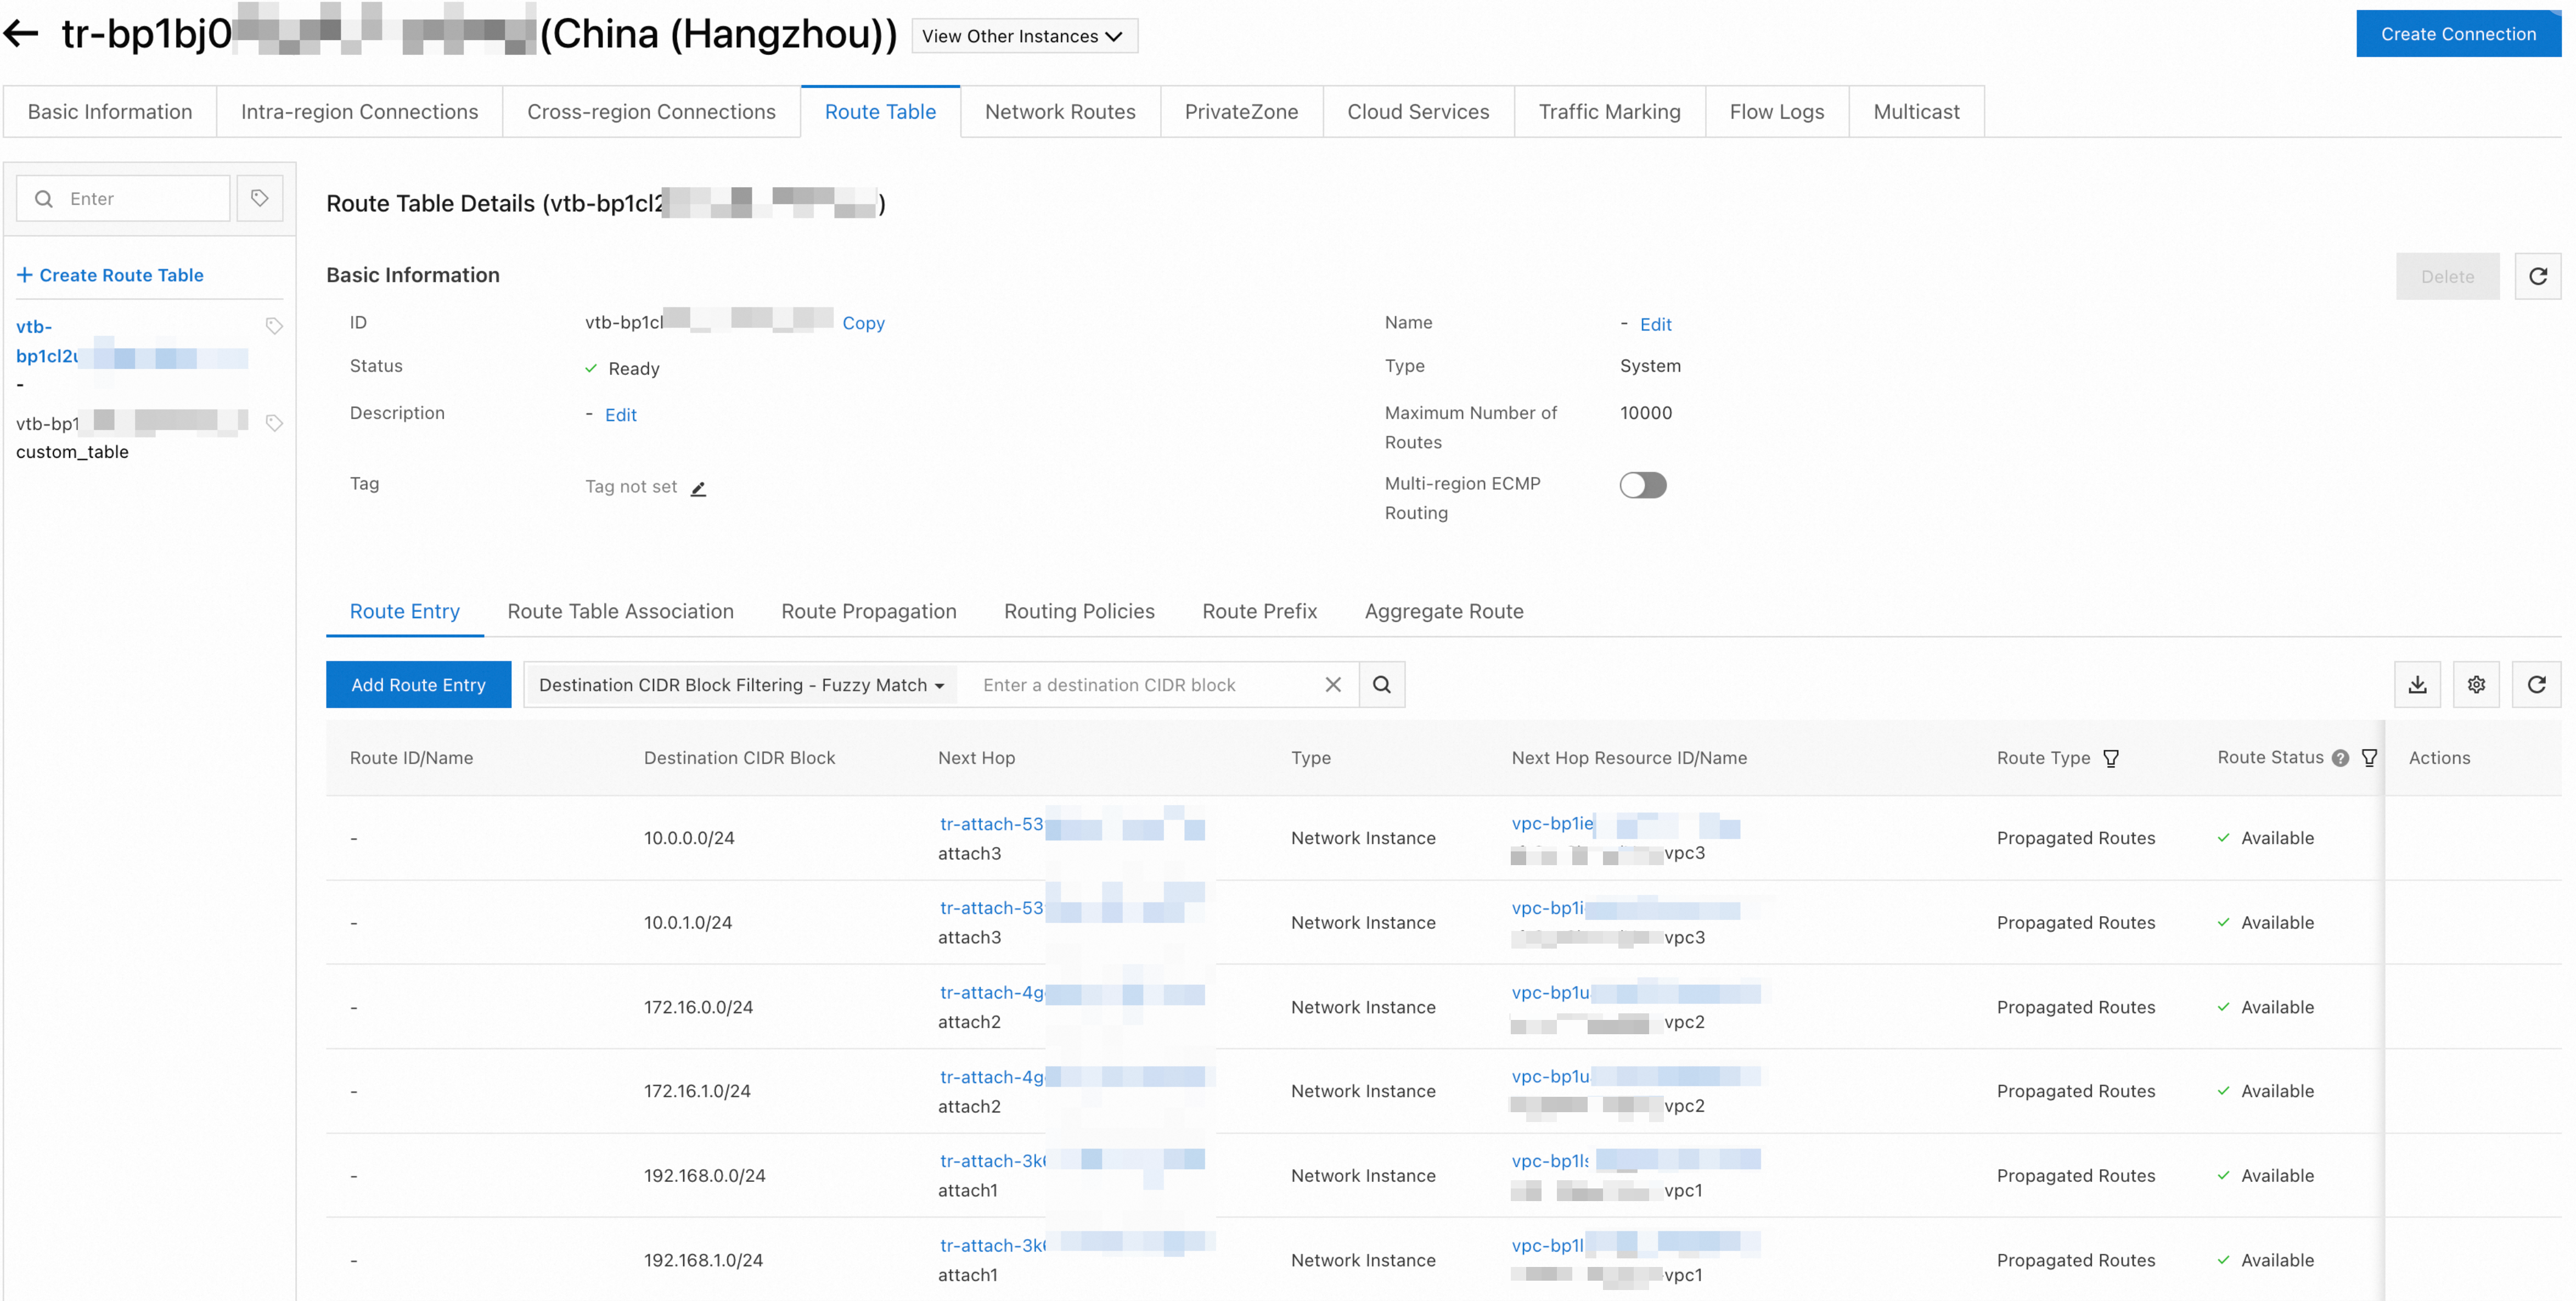Switch to the Network Routes tab

pyautogui.click(x=1060, y=112)
